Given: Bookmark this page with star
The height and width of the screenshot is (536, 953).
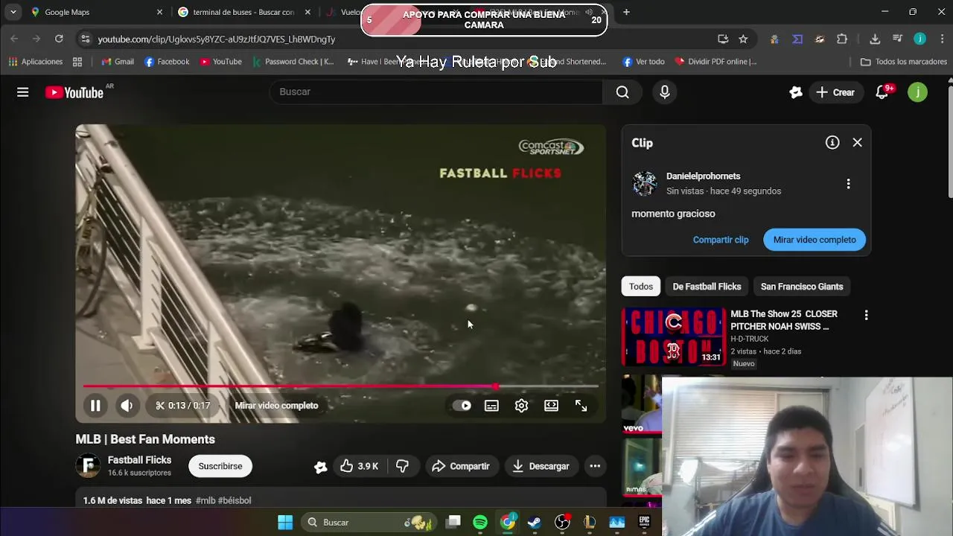Looking at the screenshot, I should [743, 39].
